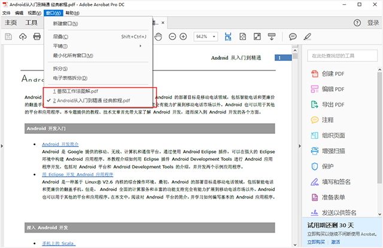This screenshot has height=248, width=383.
Task: Open 创建 PDF tool
Action: coord(328,74)
